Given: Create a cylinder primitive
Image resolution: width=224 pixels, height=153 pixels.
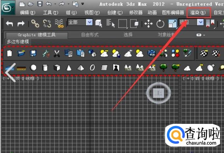Looking at the screenshot, I should (45, 67).
